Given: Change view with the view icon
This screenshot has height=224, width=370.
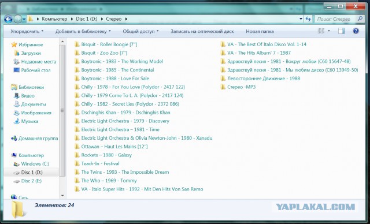Looking at the screenshot, I should point(321,31).
